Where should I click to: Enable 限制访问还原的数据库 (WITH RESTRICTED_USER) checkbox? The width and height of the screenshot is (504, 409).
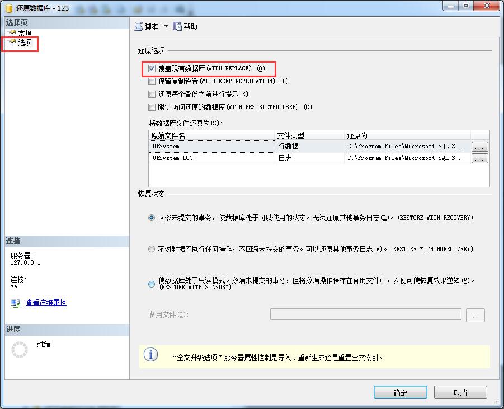(152, 107)
